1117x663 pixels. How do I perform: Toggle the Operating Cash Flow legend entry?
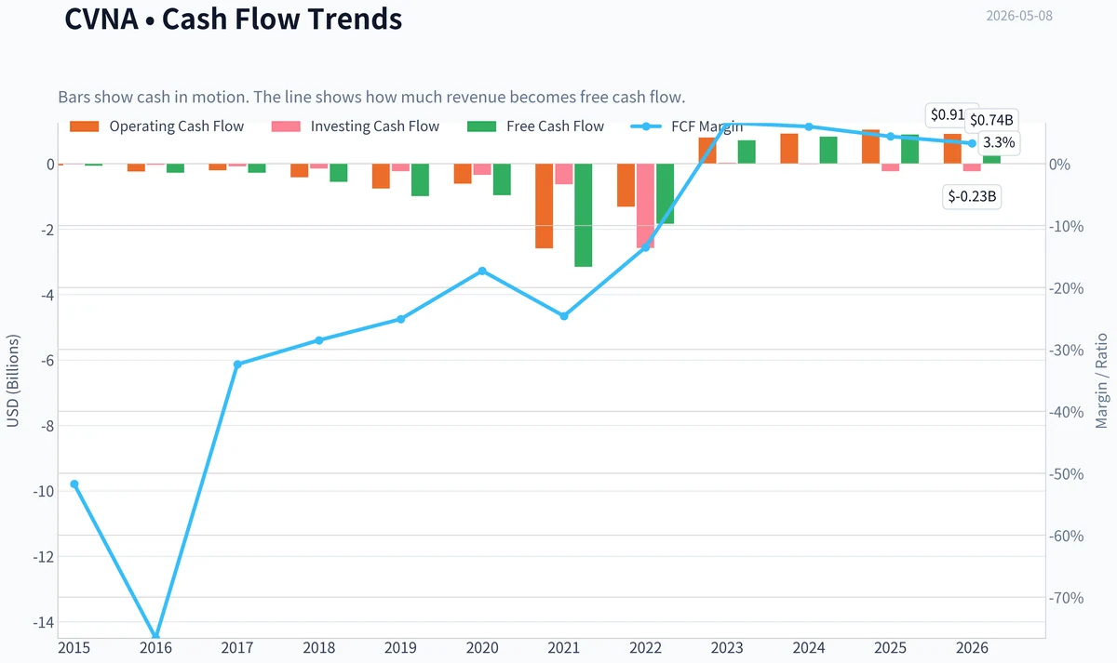tap(156, 126)
